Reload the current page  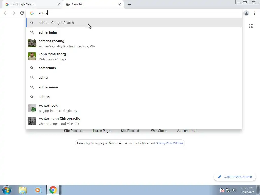22,13
